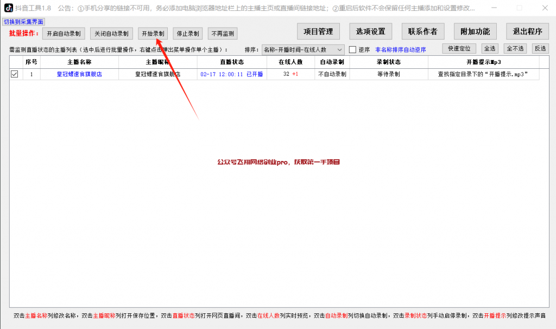Screen dimensions: 556x329
Task: Click 快速定位 button
Action: [459, 49]
